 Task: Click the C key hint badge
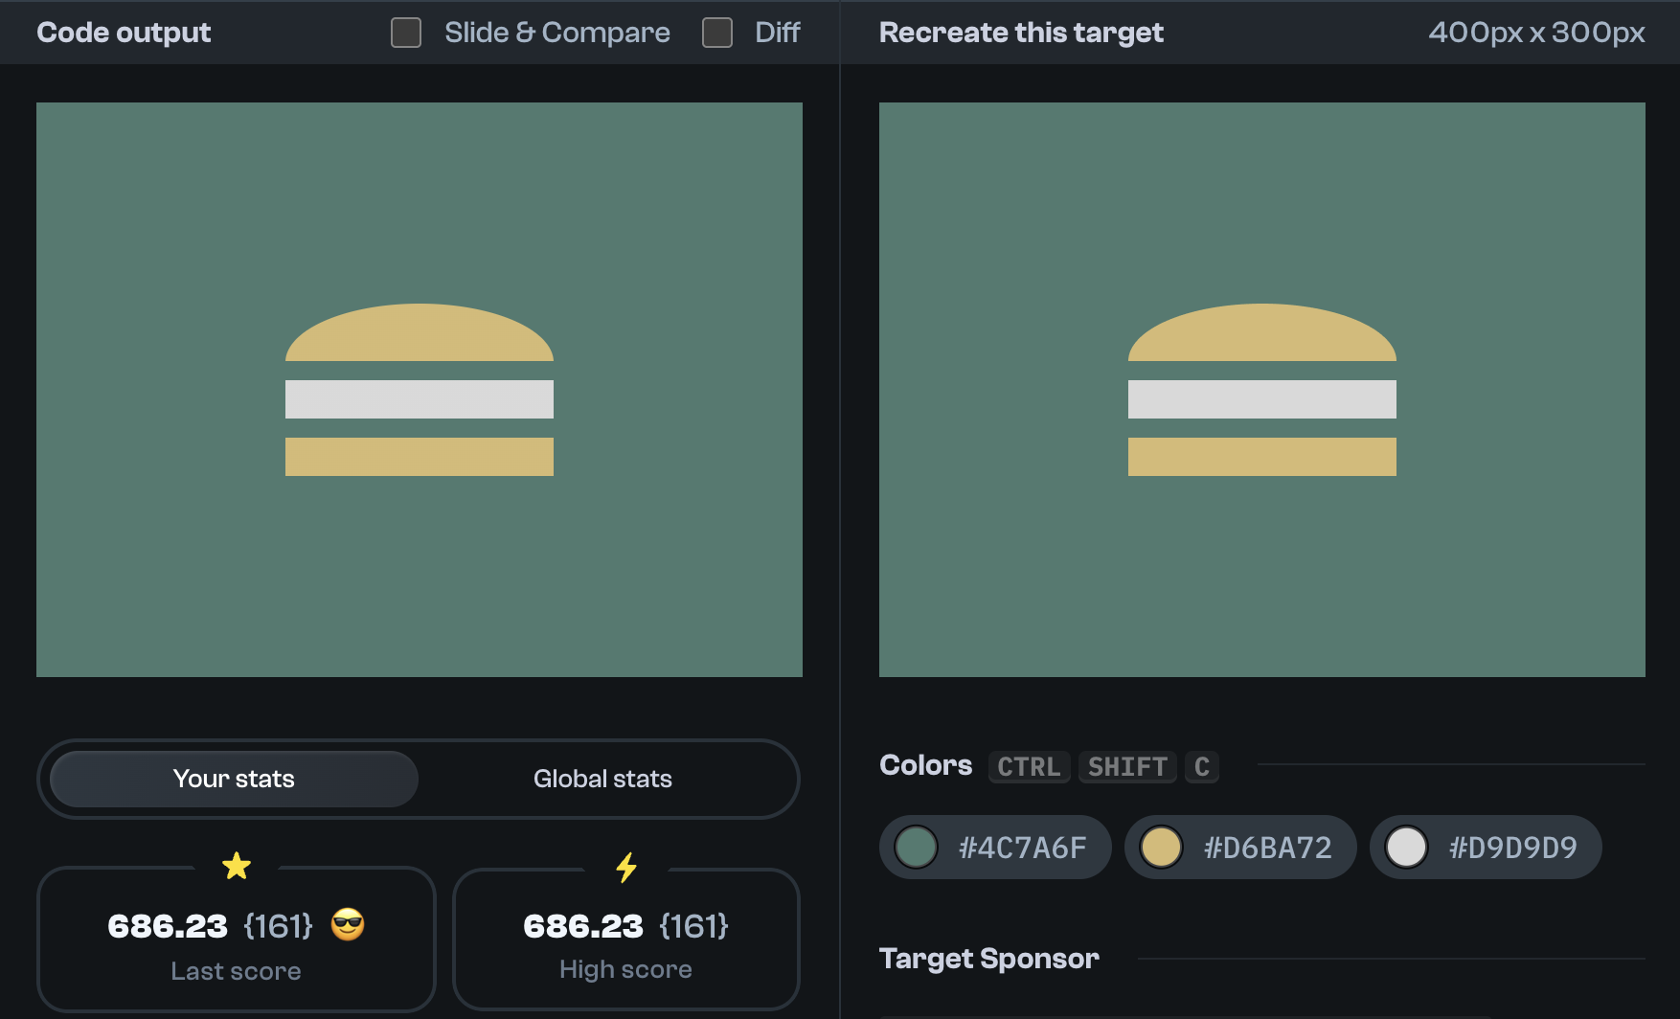tap(1202, 767)
